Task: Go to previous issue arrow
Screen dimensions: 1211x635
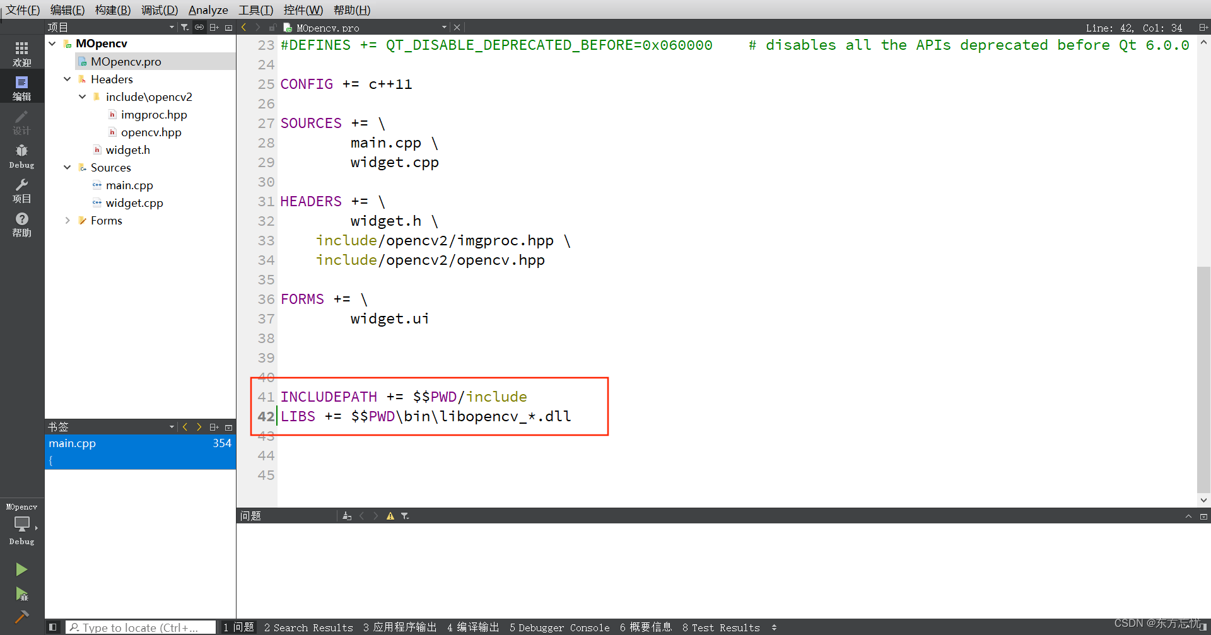Action: tap(361, 516)
